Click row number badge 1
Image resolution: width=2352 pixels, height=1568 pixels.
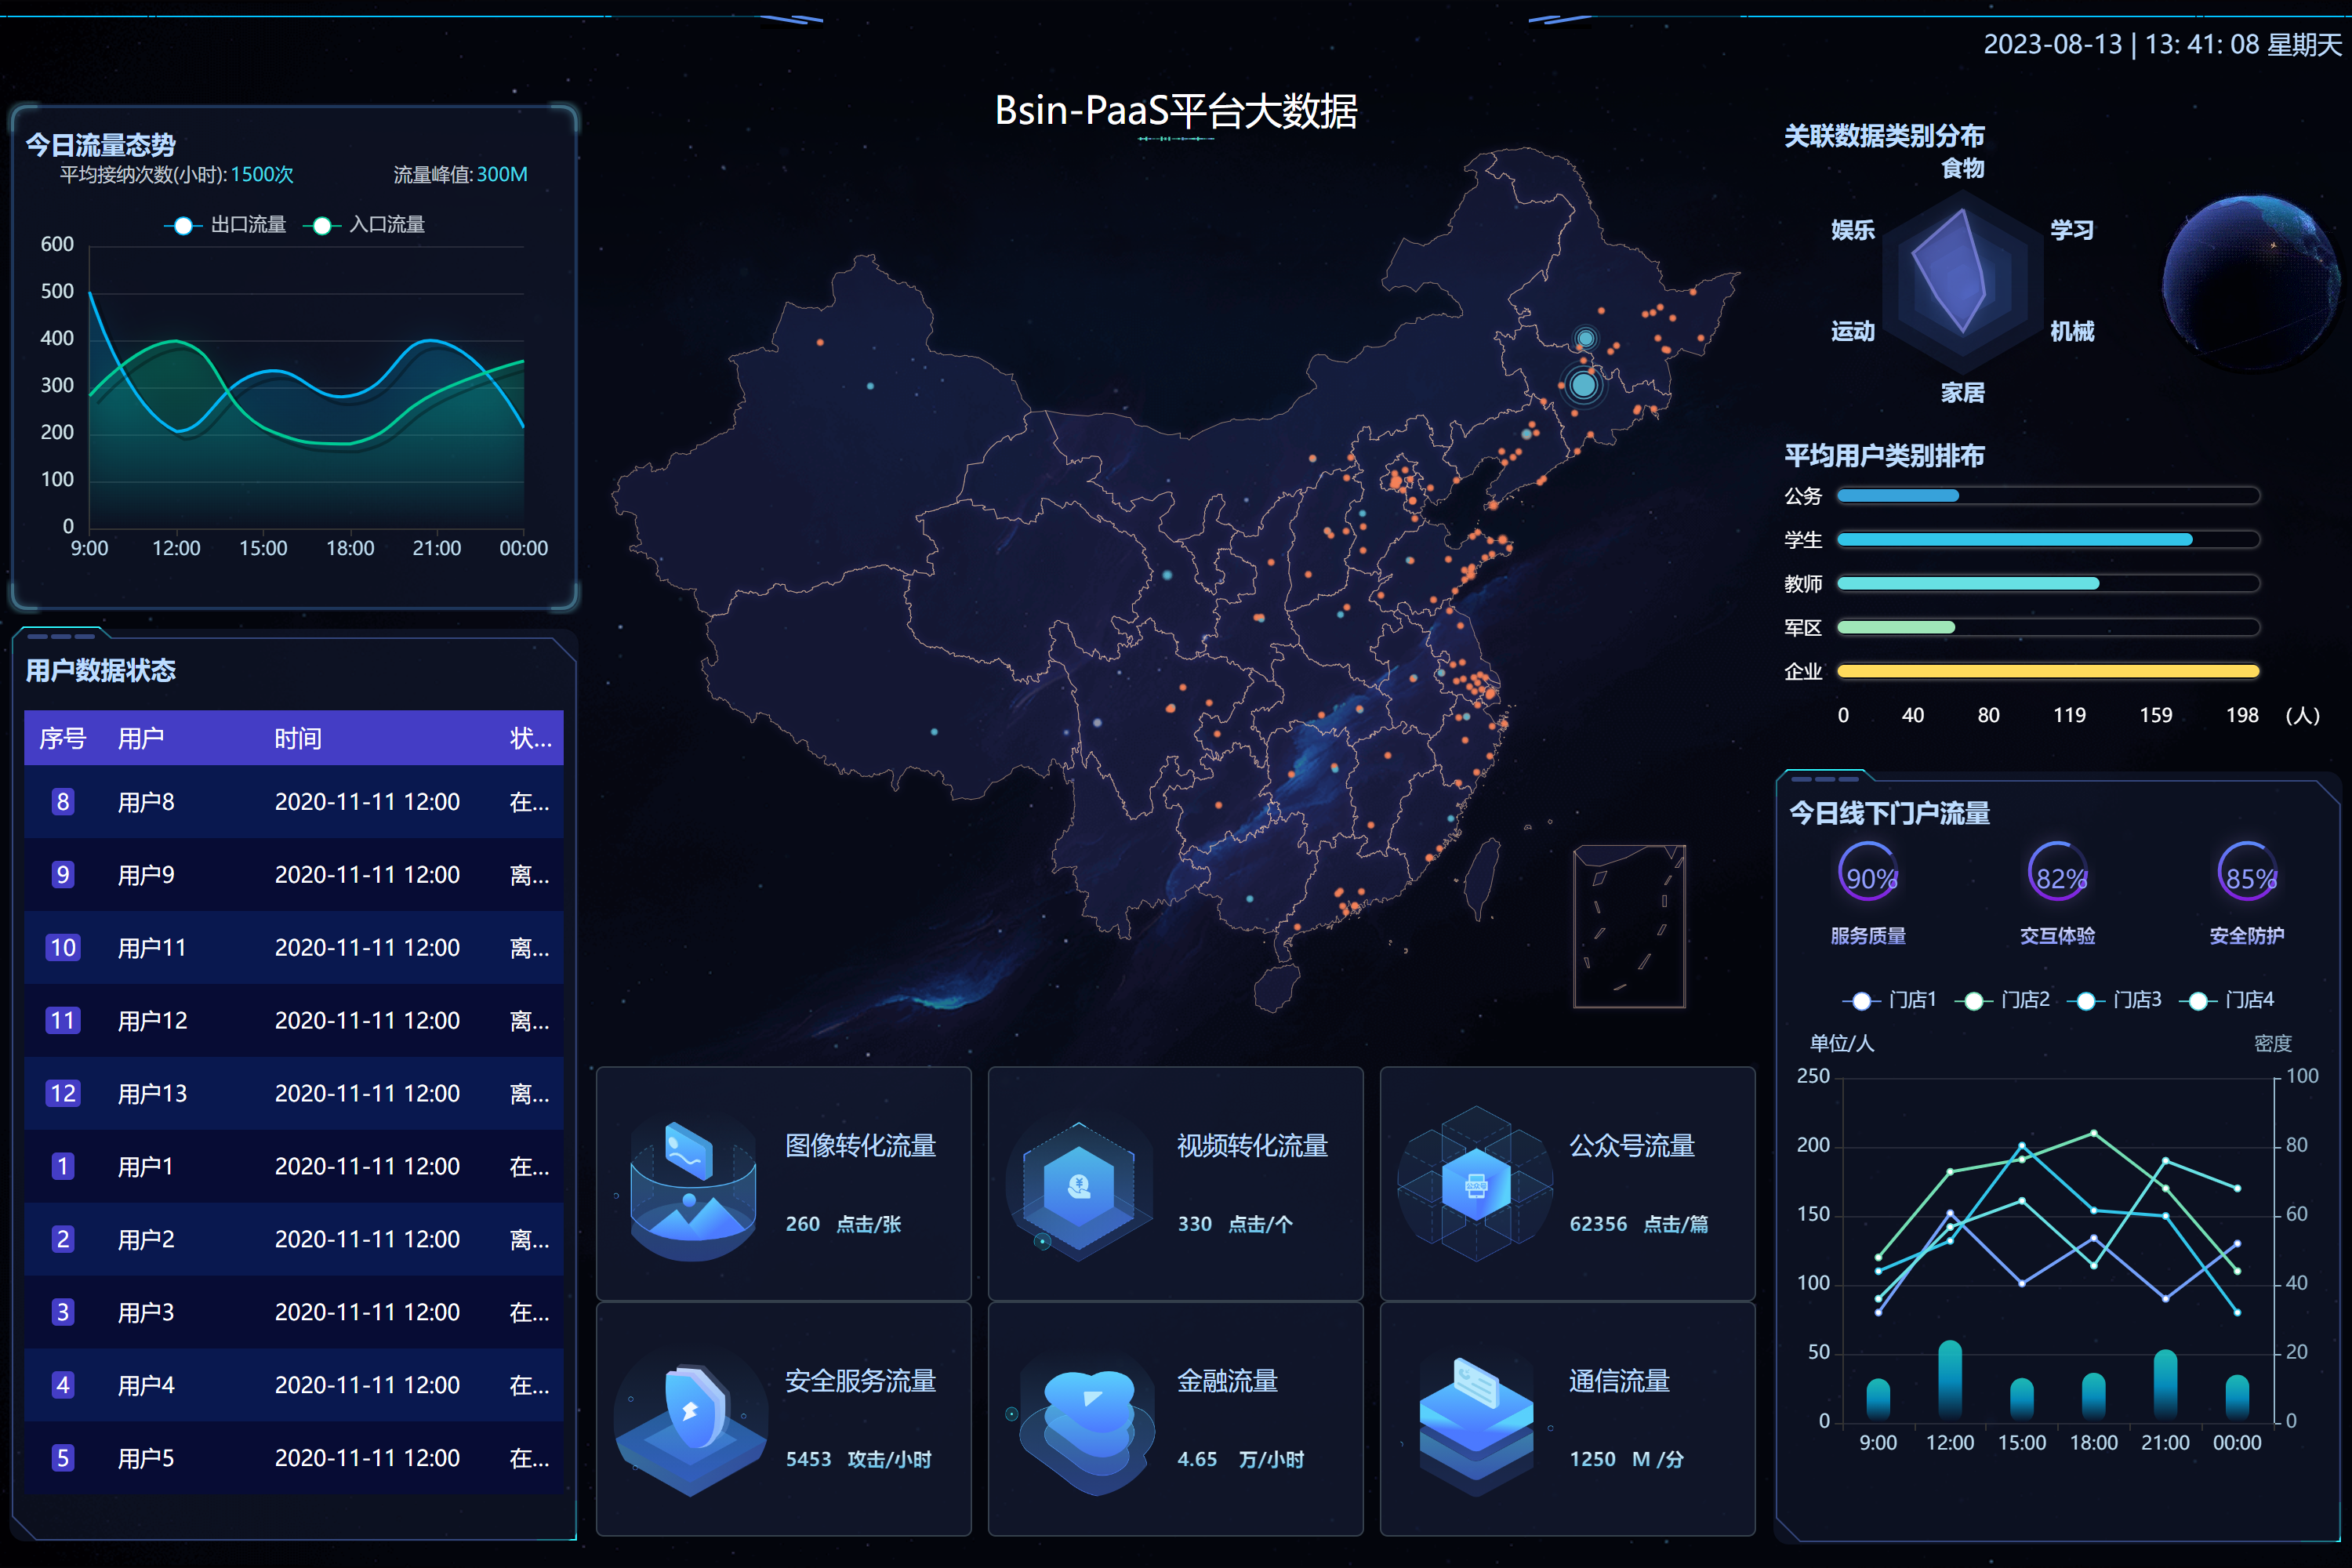point(63,1166)
